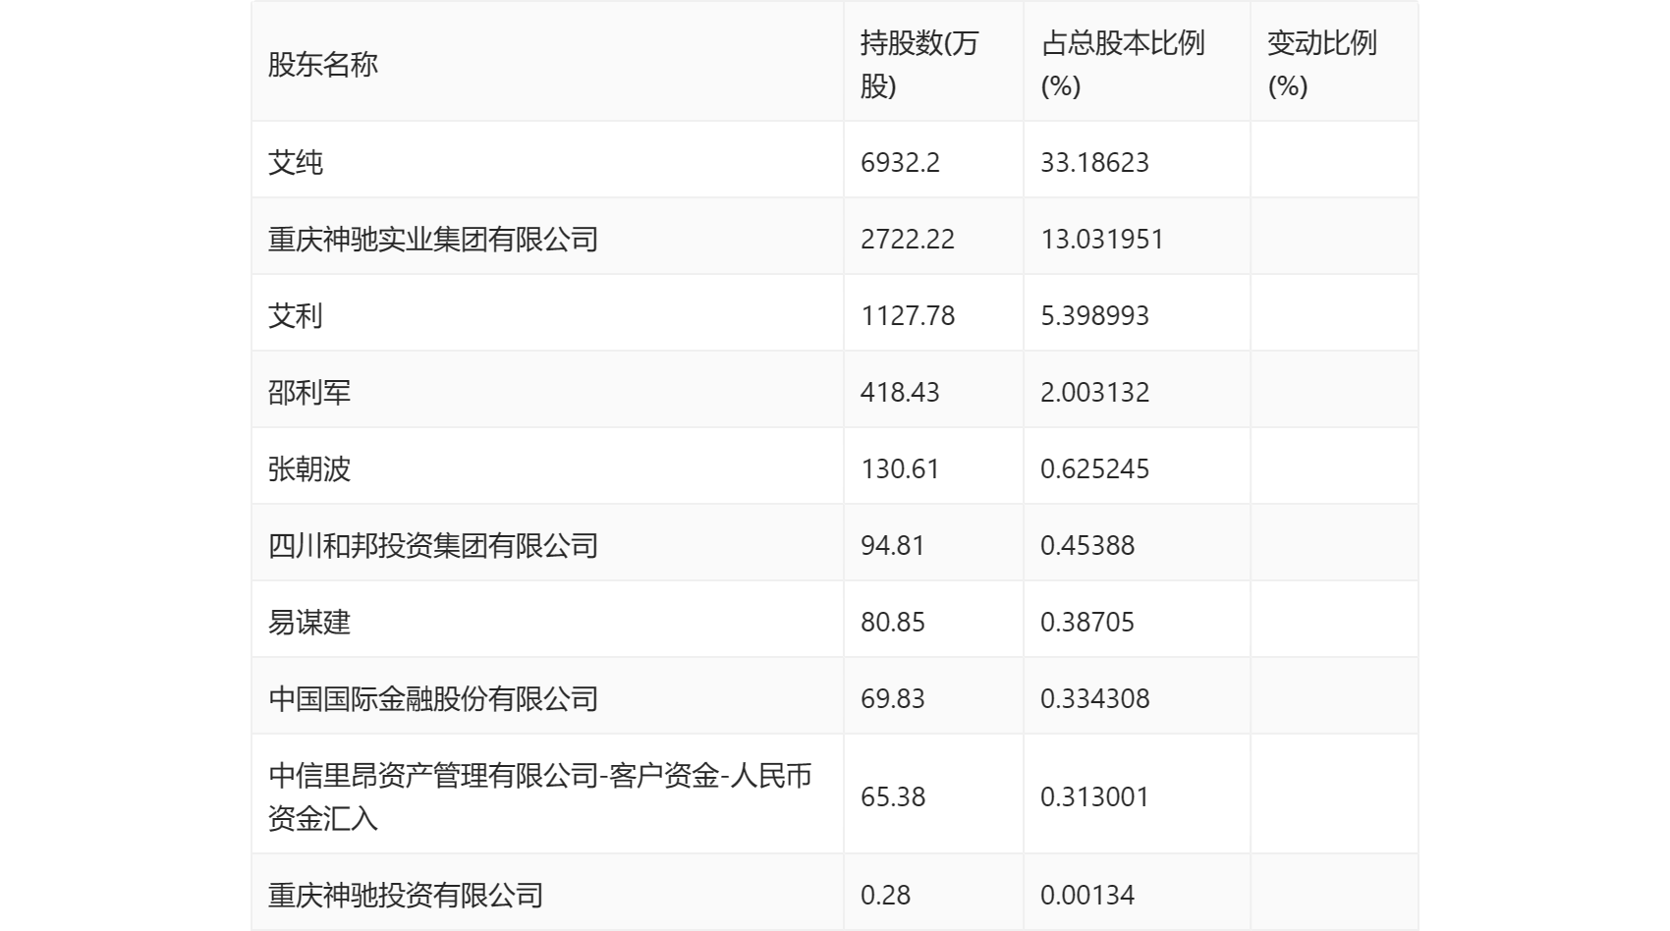Select the percentage 33.18623

(1094, 162)
